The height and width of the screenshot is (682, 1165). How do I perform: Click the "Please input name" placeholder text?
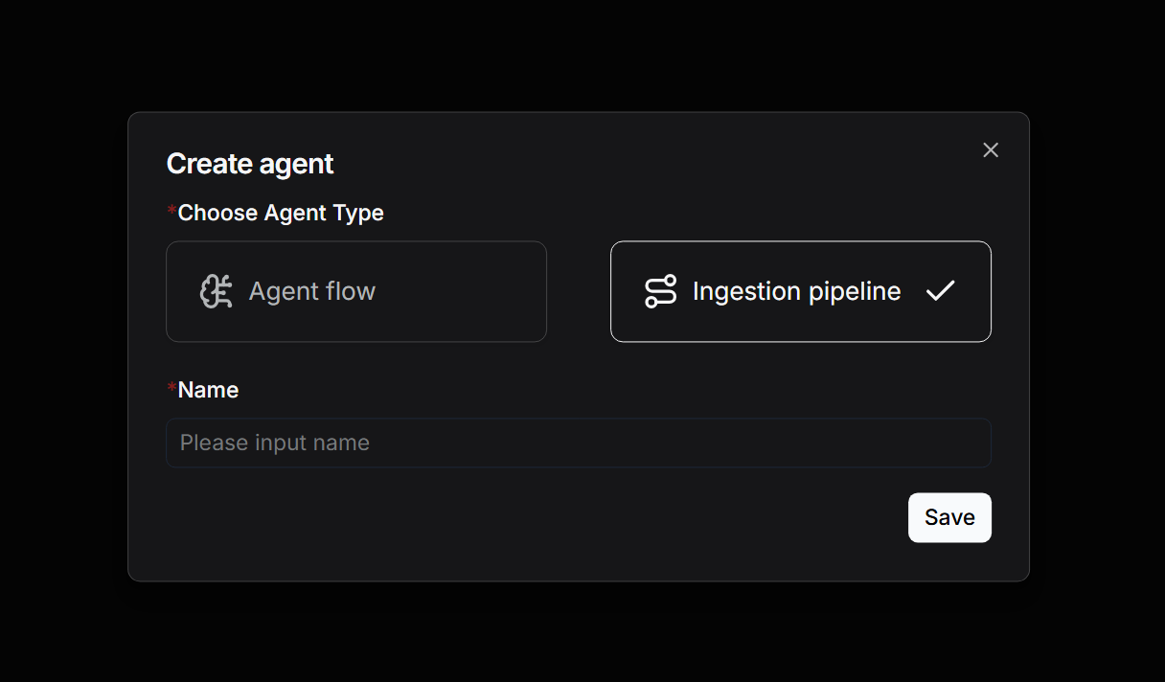coord(275,443)
